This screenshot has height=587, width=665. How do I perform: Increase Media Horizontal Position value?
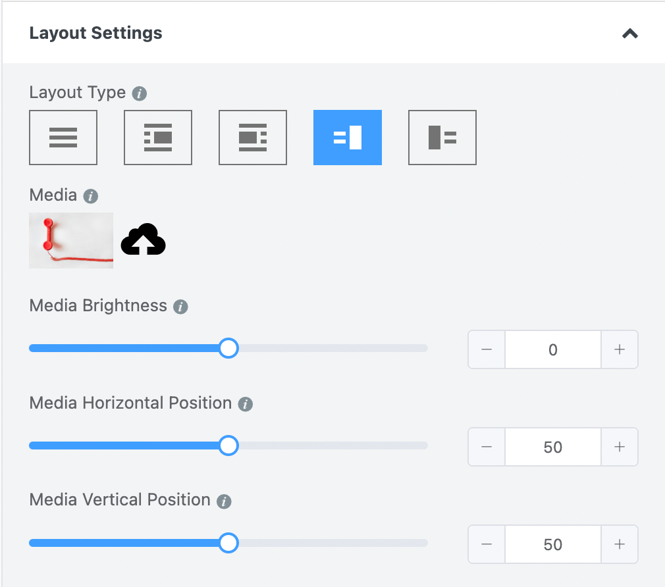point(620,447)
